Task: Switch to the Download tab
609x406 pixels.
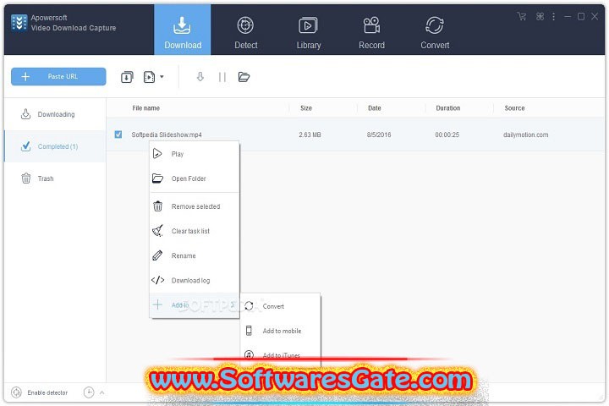Action: [x=183, y=30]
